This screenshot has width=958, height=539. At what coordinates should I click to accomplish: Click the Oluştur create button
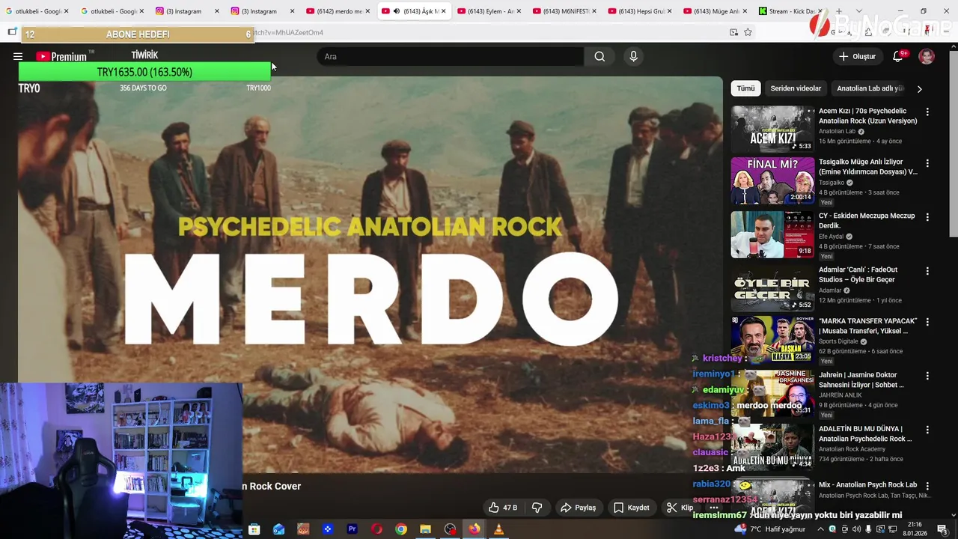[x=857, y=57]
